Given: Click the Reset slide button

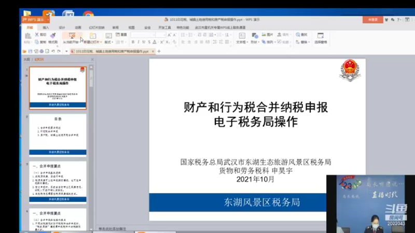Looking at the screenshot, I should 121,35.
